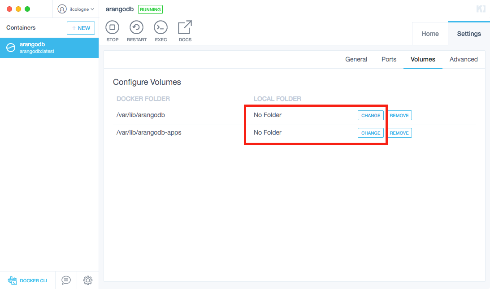Click the user avatar icon
The image size is (490, 289).
pos(62,9)
